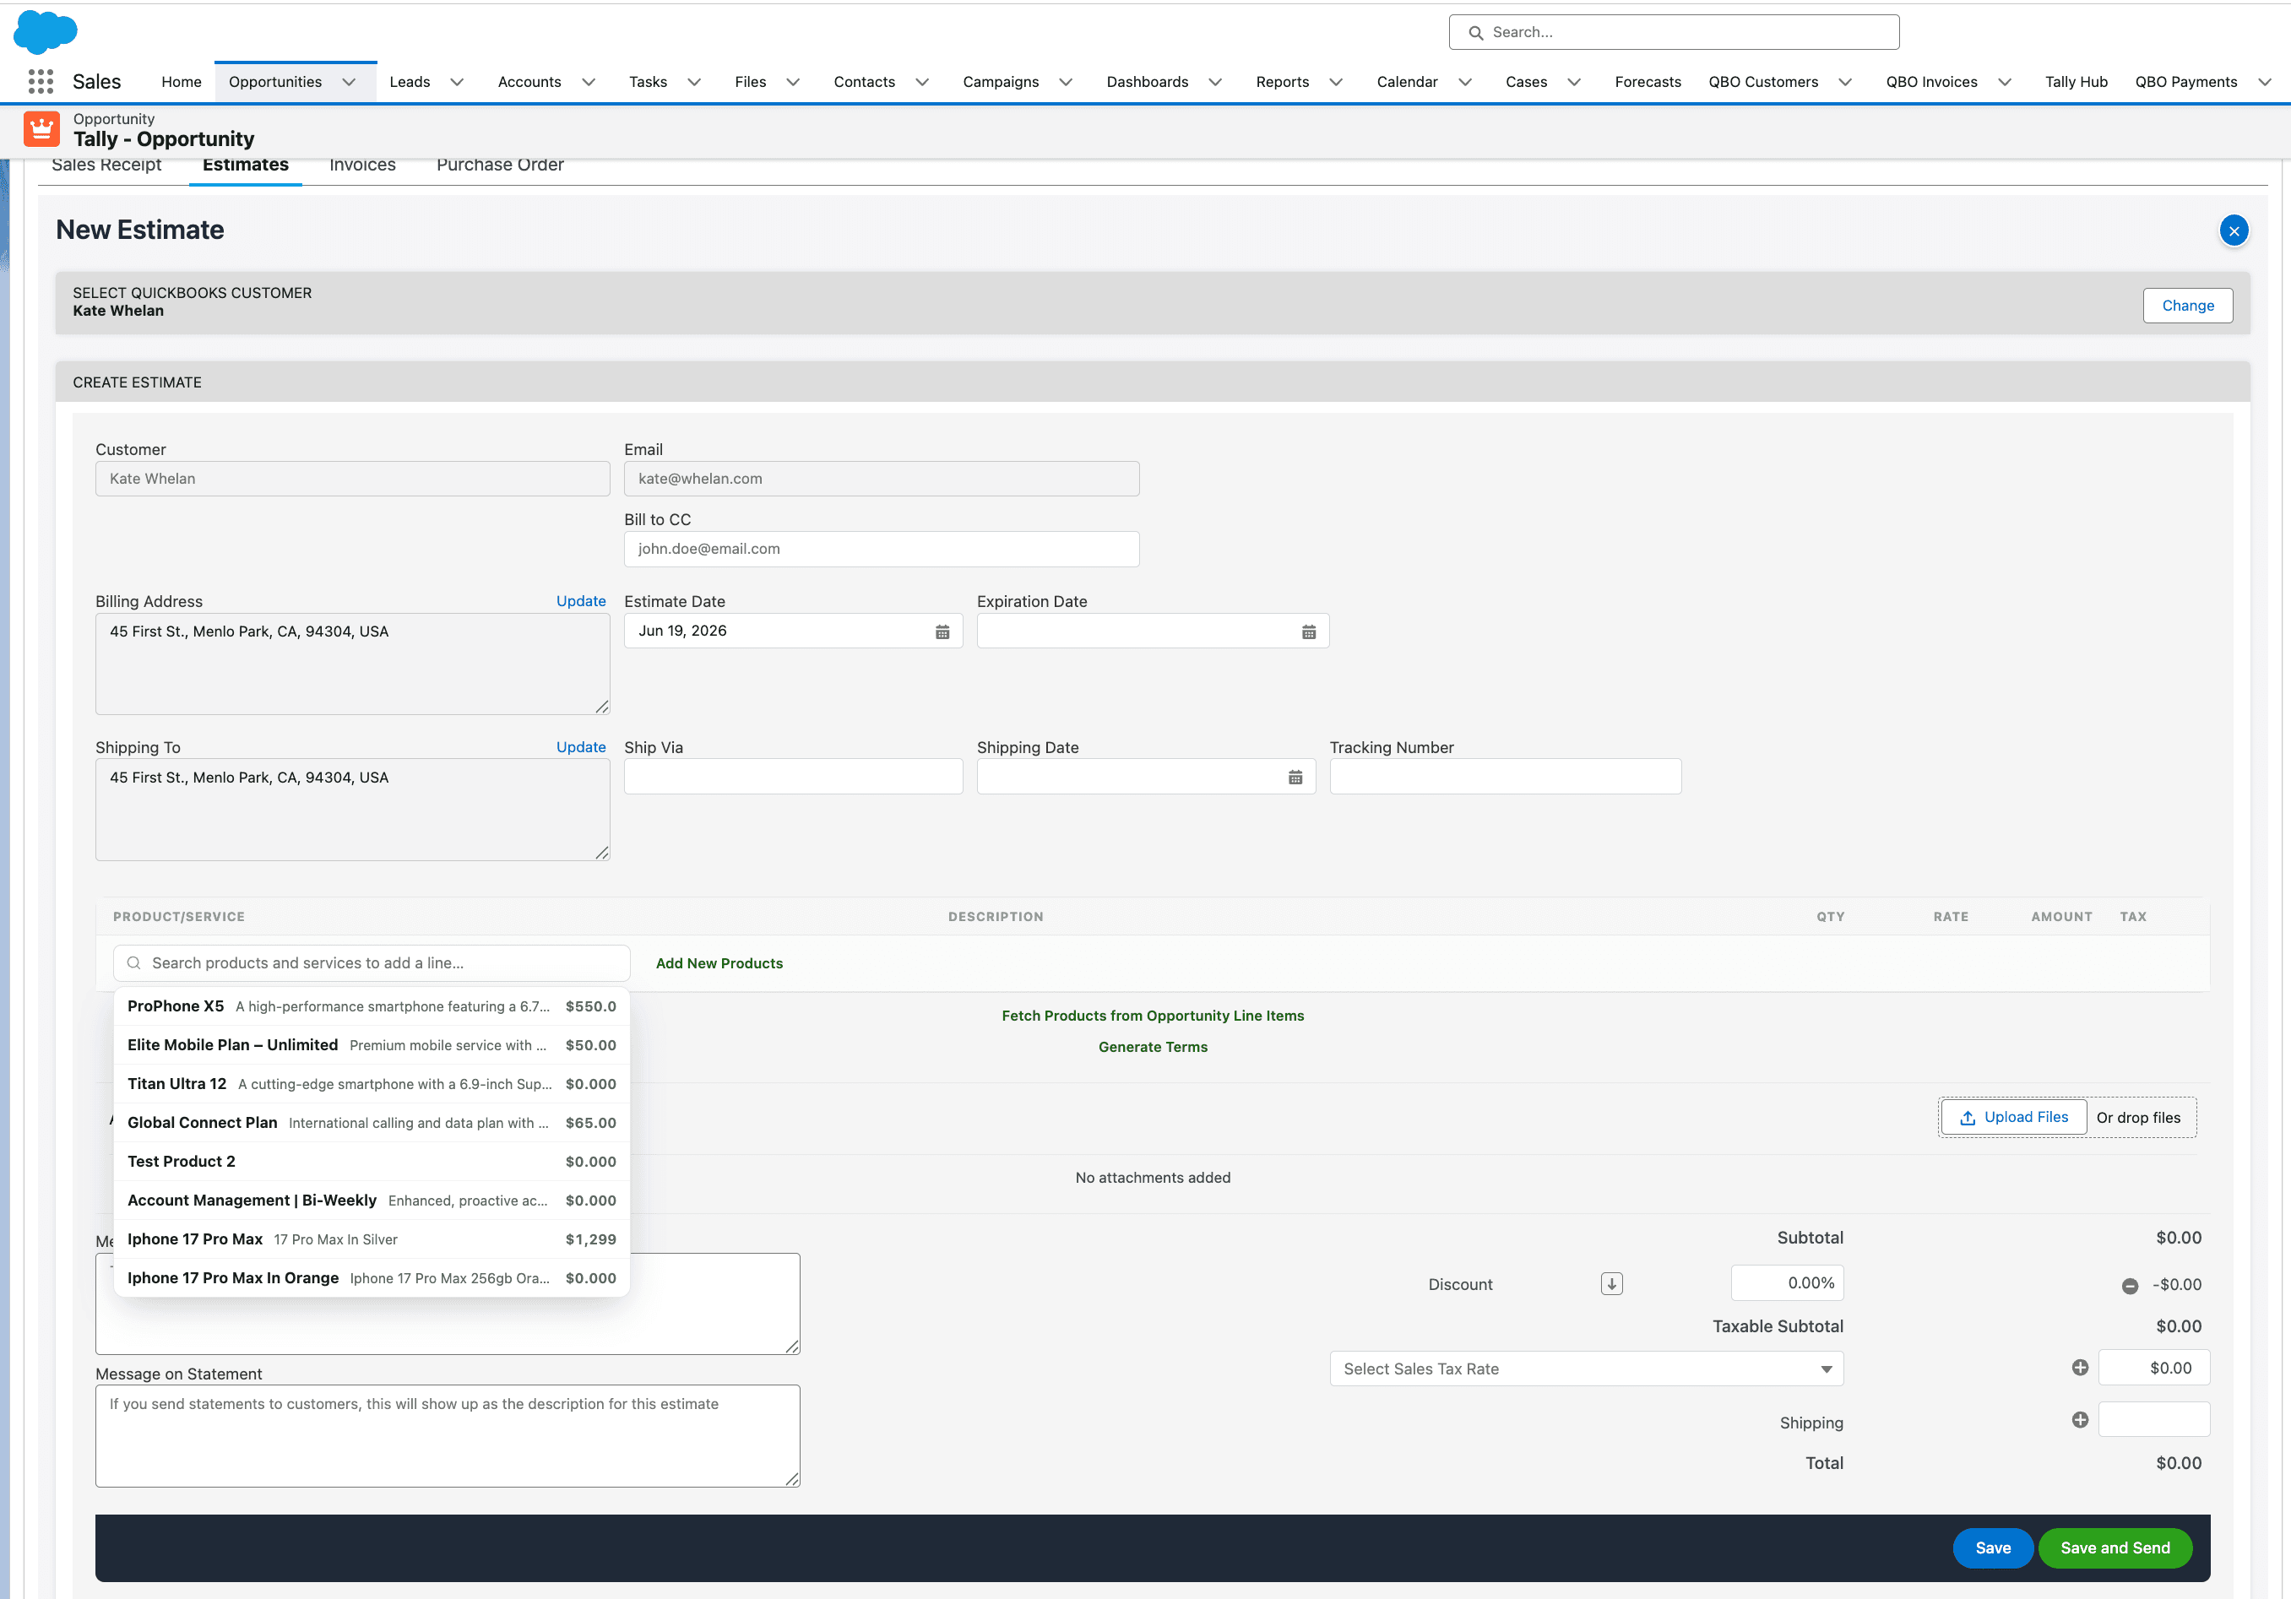
Task: Open the Forecasts nav tab
Action: click(1648, 82)
